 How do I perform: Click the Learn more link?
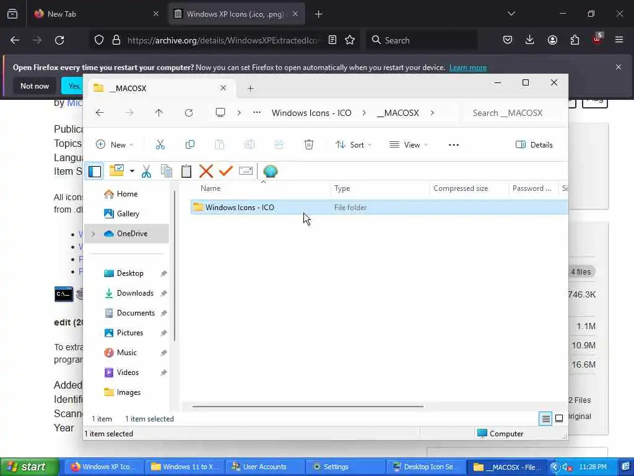click(468, 68)
